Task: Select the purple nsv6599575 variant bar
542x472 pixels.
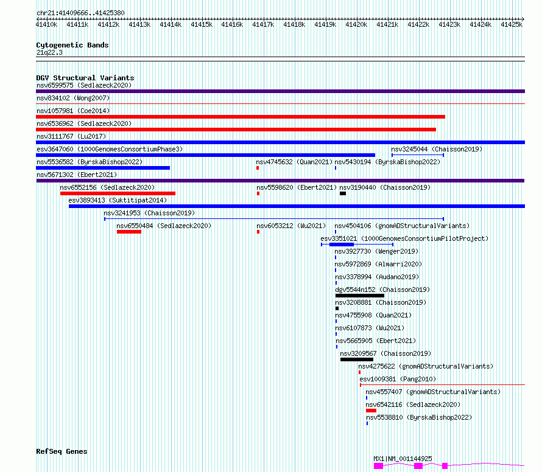Action: pos(280,91)
